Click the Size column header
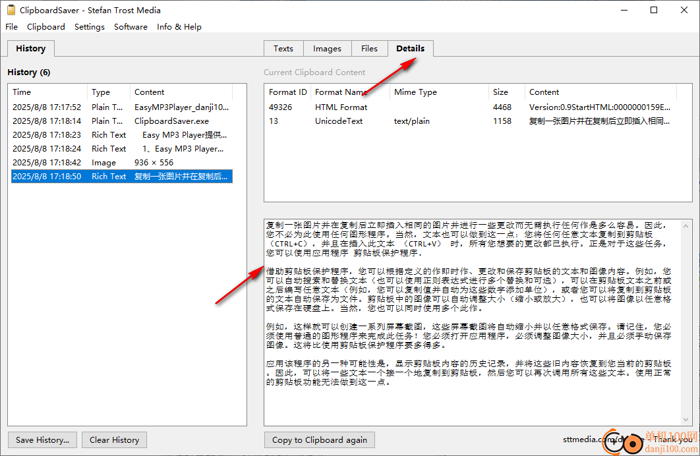The width and height of the screenshot is (700, 456). 507,92
